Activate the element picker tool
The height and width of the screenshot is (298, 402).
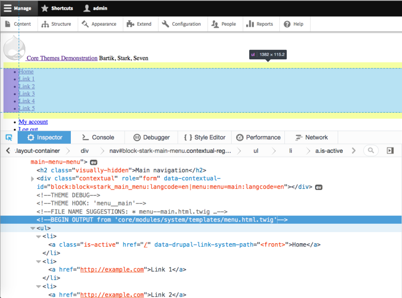click(x=9, y=138)
